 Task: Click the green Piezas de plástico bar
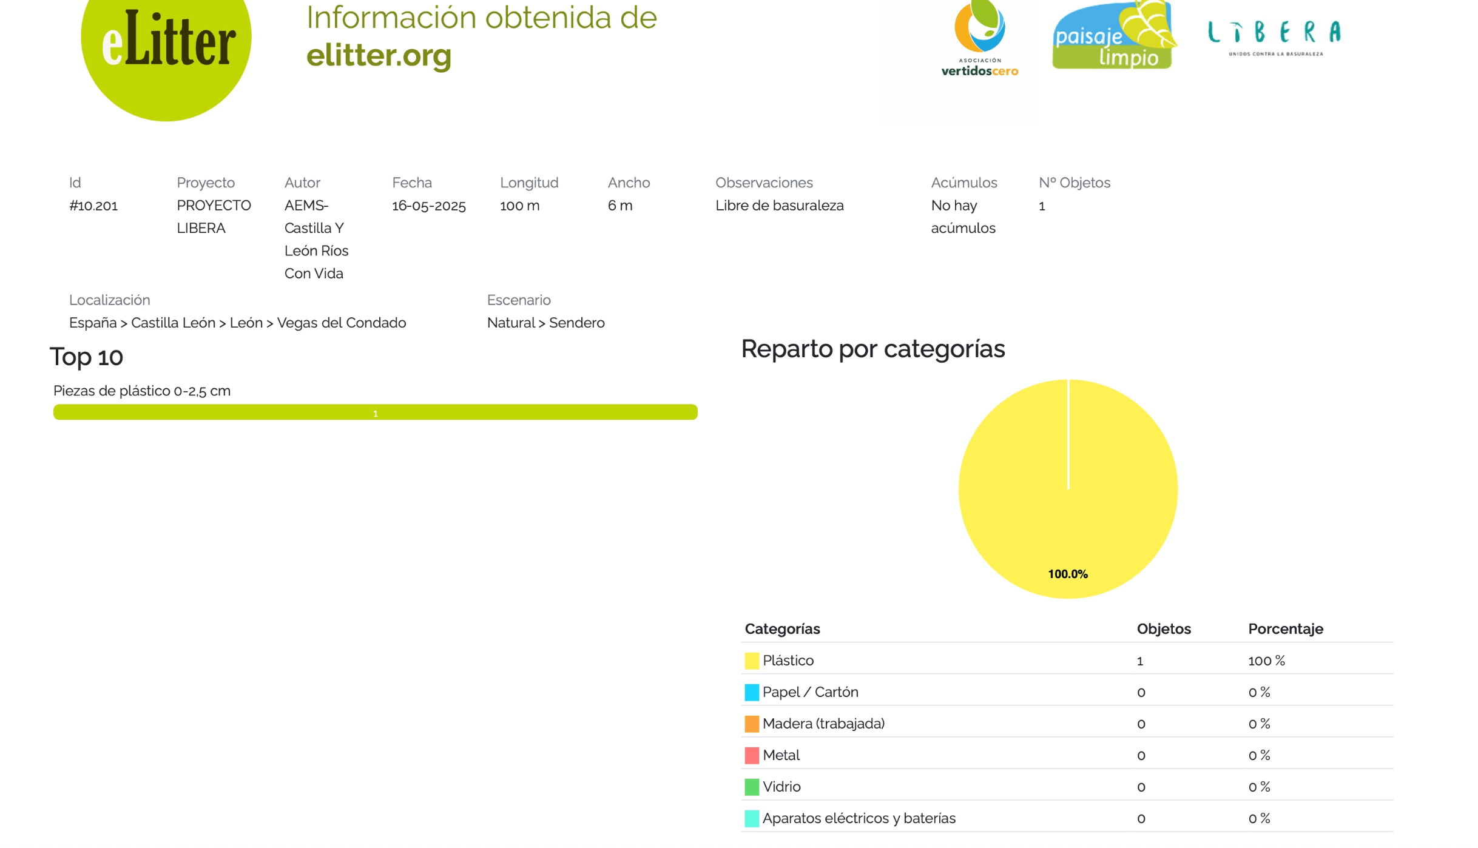375,412
